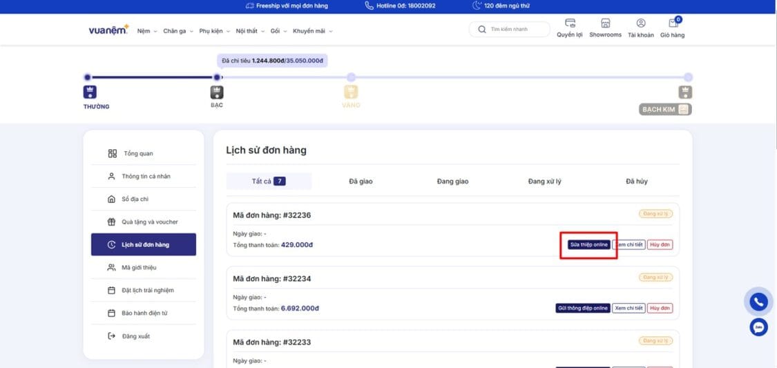Open Bảo hành điện tử in sidebar
This screenshot has height=368, width=777.
click(x=144, y=313)
